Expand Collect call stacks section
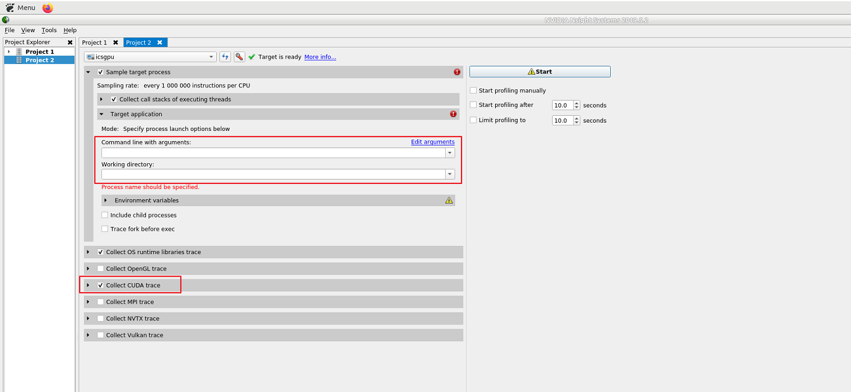 click(101, 99)
